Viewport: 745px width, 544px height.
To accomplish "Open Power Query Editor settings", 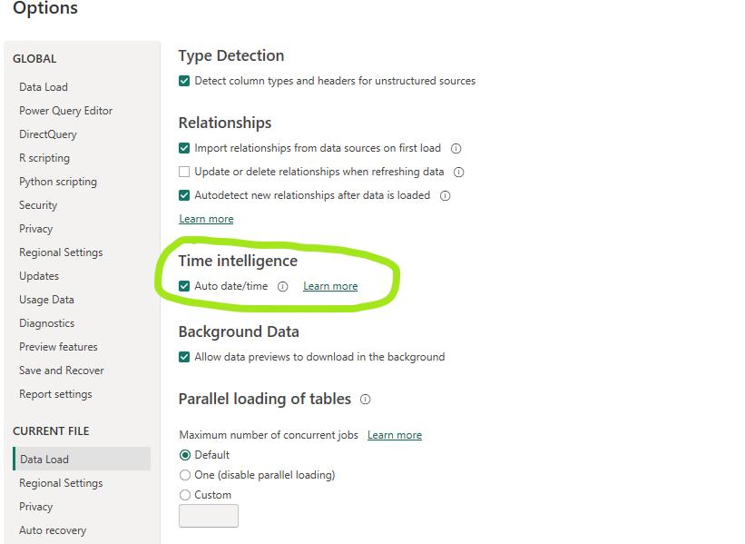I will tap(65, 111).
